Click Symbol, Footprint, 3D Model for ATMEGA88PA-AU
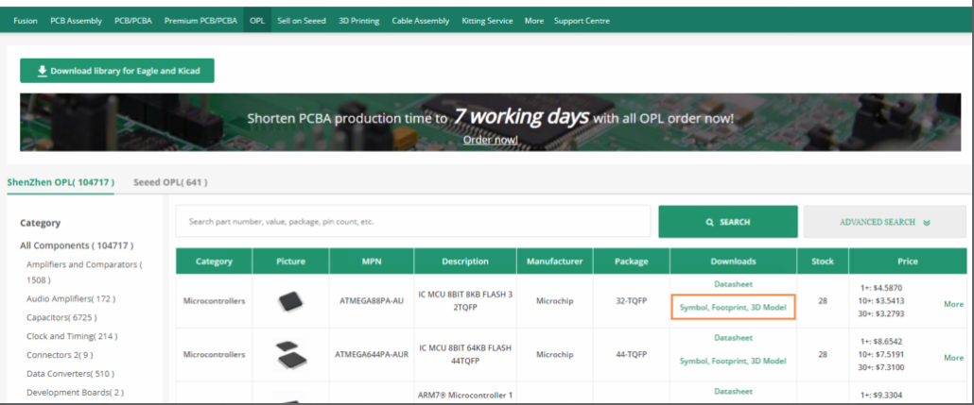 (x=733, y=307)
